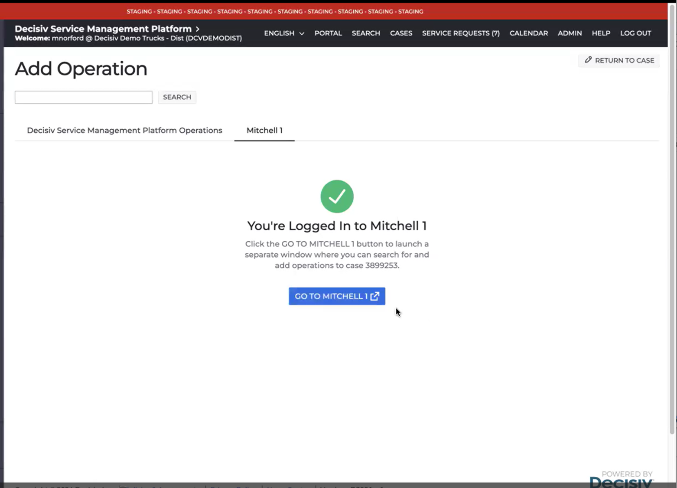
Task: Switch to Decisiv Service Management Platform Operations tab
Action: tap(124, 130)
